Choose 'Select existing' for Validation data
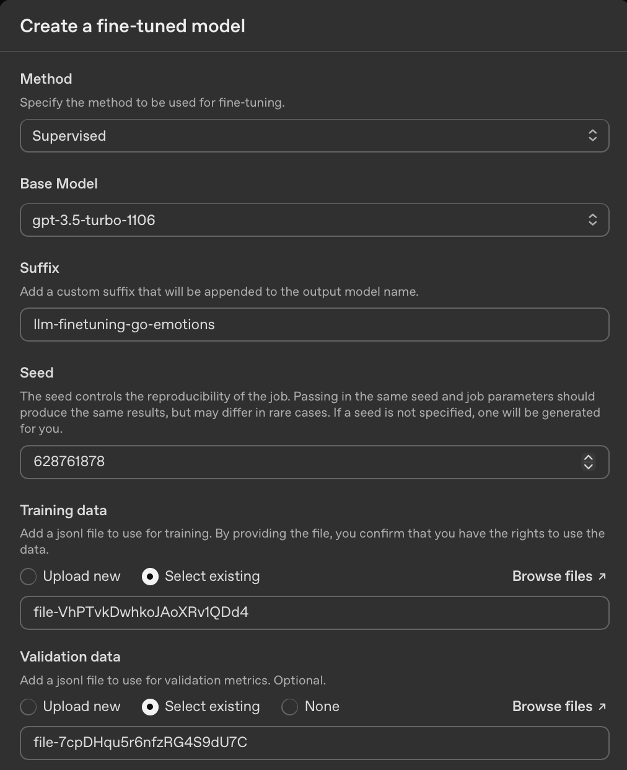The width and height of the screenshot is (627, 770). [x=150, y=707]
